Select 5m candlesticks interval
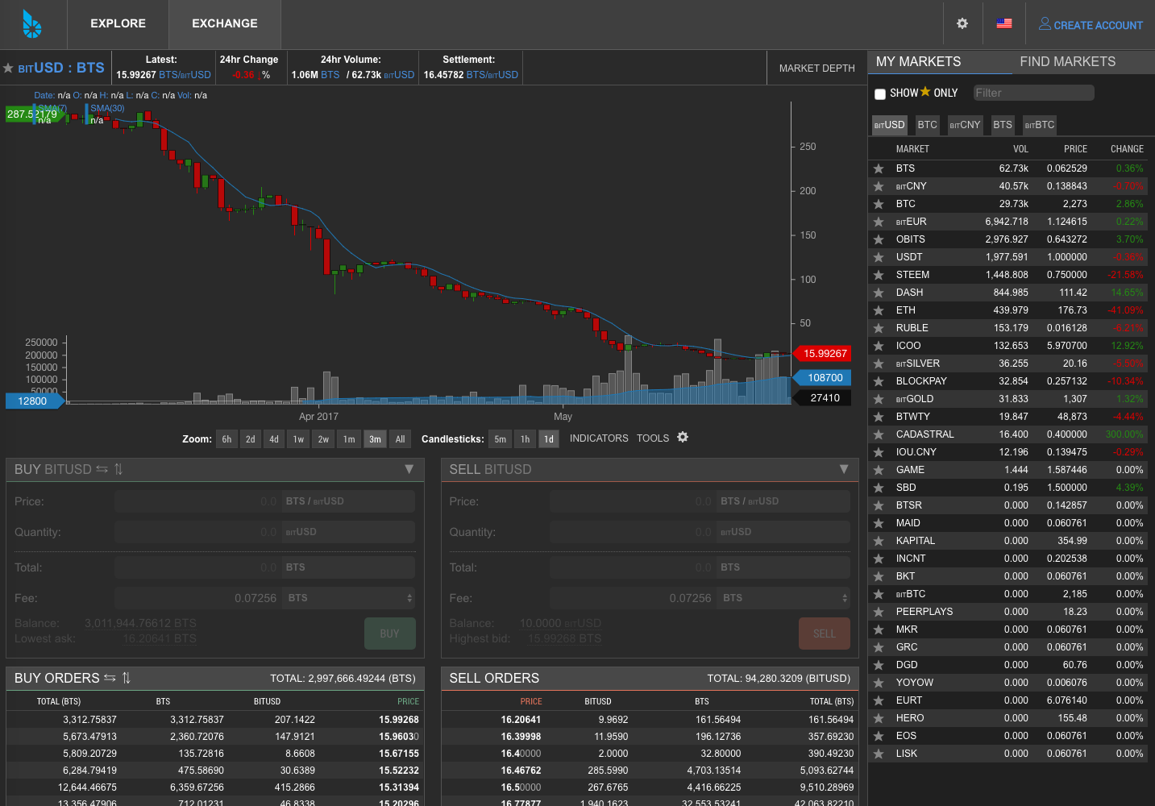This screenshot has width=1155, height=806. [501, 439]
